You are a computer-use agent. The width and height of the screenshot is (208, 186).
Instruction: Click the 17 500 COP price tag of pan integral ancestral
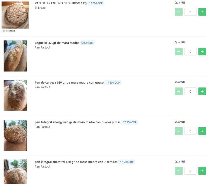[x=127, y=162]
